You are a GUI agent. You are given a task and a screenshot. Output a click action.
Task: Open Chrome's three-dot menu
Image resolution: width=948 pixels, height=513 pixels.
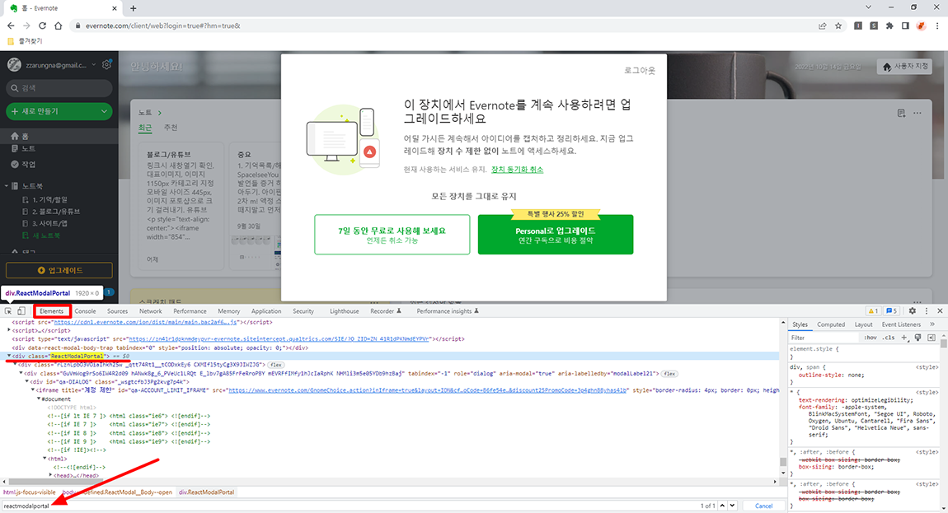pos(937,26)
